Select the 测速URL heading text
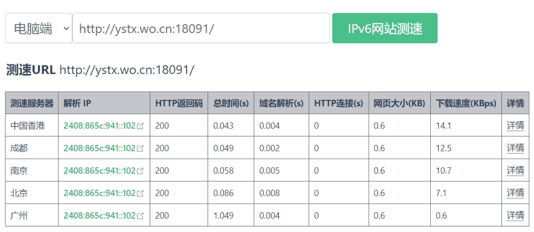This screenshot has width=534, height=232. coord(31,70)
